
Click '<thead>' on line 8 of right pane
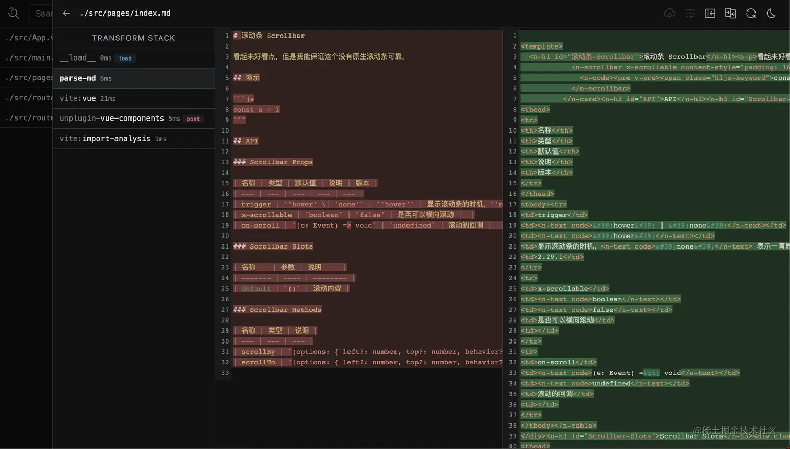(535, 109)
